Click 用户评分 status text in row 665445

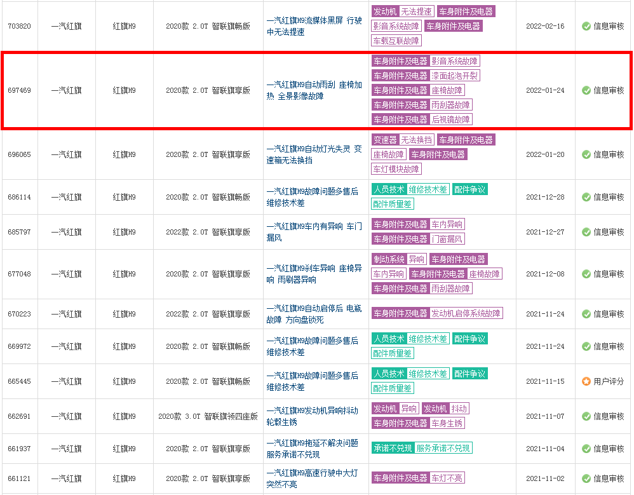coord(609,381)
